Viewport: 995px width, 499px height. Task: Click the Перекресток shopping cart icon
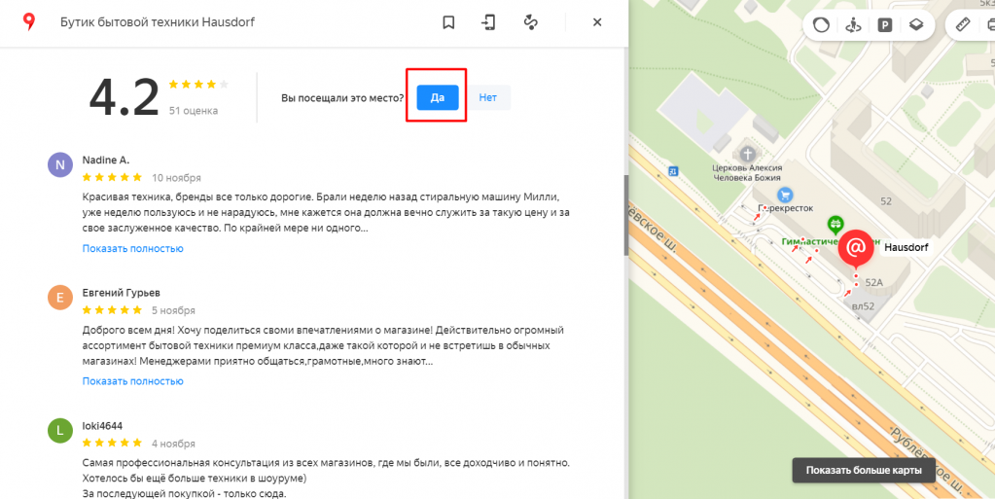pyautogui.click(x=785, y=195)
